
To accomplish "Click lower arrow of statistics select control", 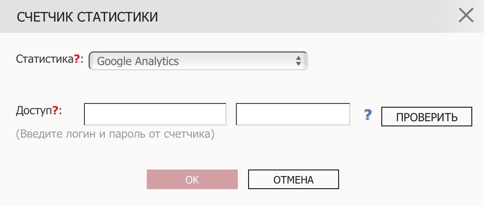I will (298, 64).
